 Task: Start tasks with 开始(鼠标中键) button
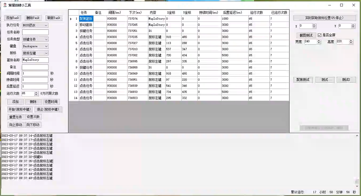20,109
